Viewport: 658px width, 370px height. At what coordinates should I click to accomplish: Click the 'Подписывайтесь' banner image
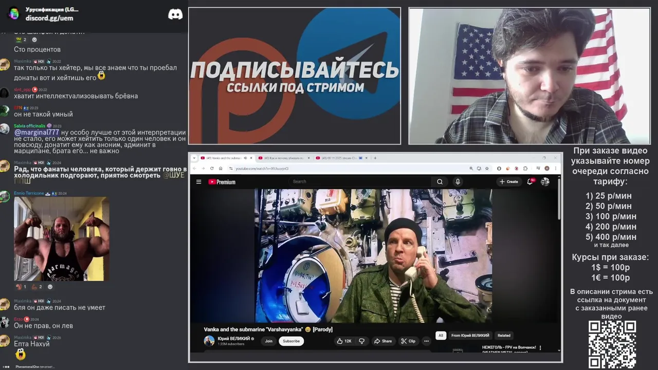(295, 76)
